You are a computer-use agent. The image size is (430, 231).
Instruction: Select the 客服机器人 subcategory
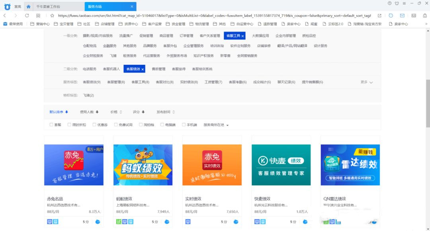111,69
